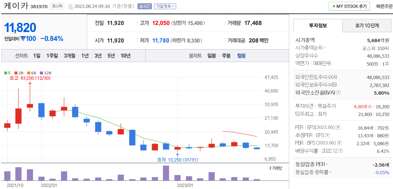393x189 pixels.
Task: Click the current price 11,820
Action: coord(20,28)
